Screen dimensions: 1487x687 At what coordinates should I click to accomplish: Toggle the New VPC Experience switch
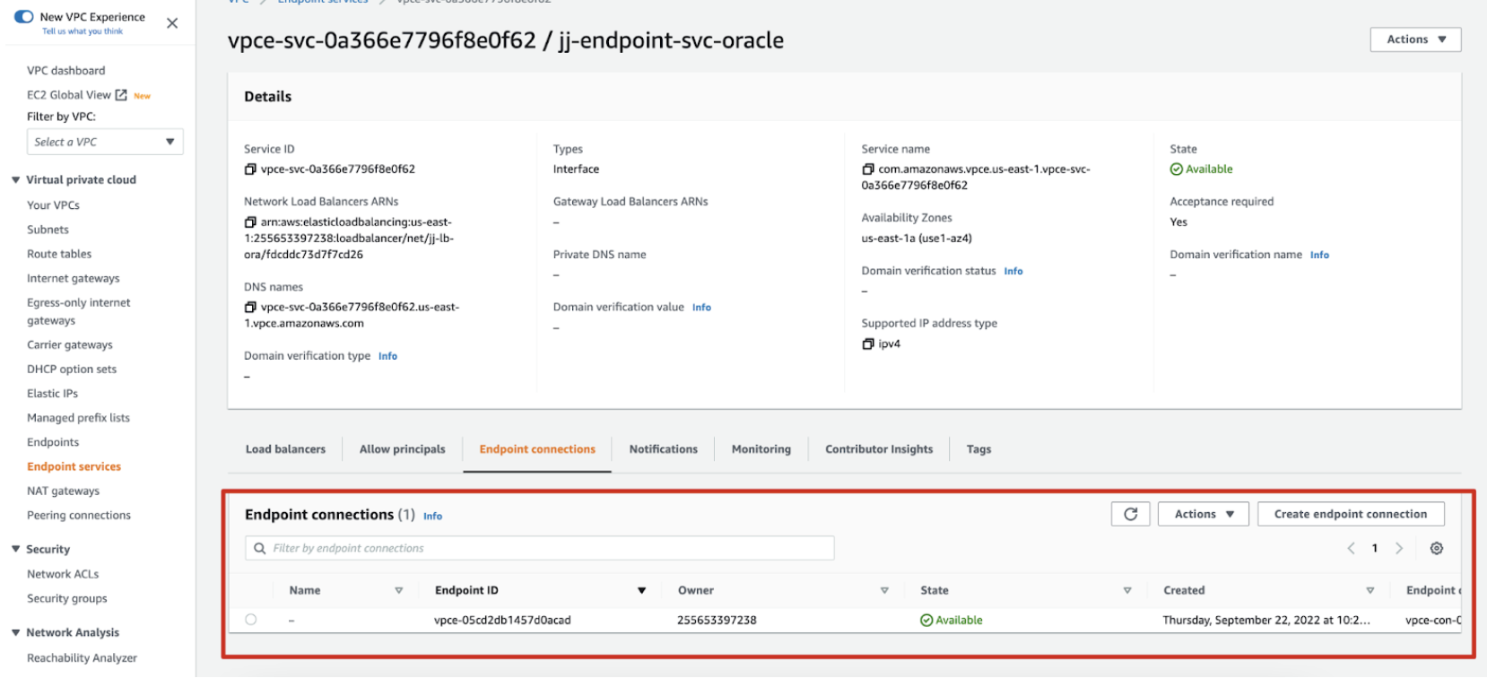(x=23, y=17)
